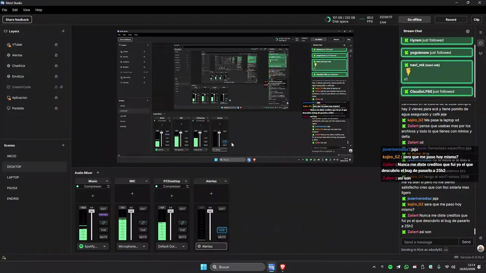Show the hidden CreatorCode layer
The height and width of the screenshot is (273, 486).
tap(61, 87)
